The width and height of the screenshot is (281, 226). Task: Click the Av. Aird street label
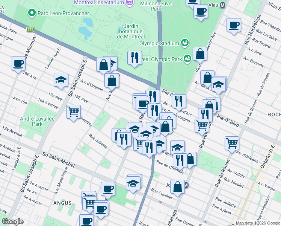click(254, 51)
